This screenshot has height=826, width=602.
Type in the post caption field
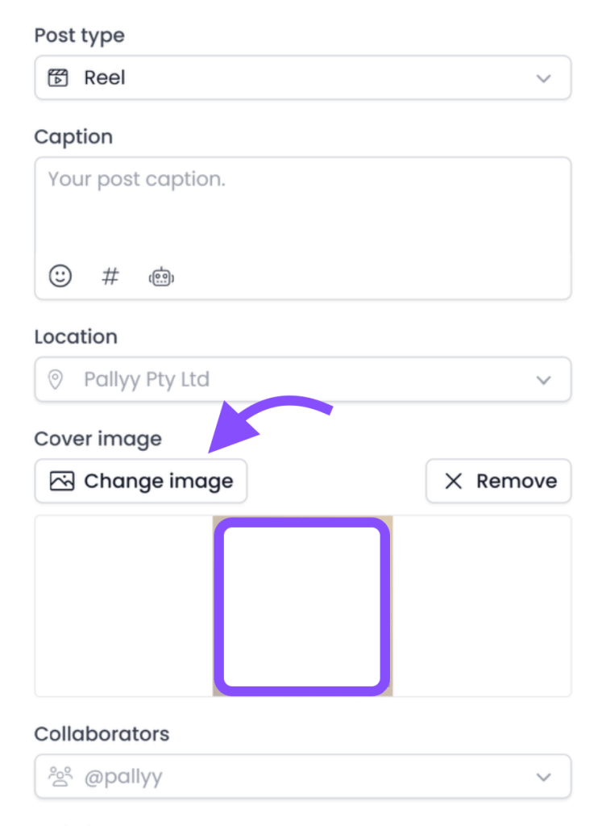[x=302, y=210]
